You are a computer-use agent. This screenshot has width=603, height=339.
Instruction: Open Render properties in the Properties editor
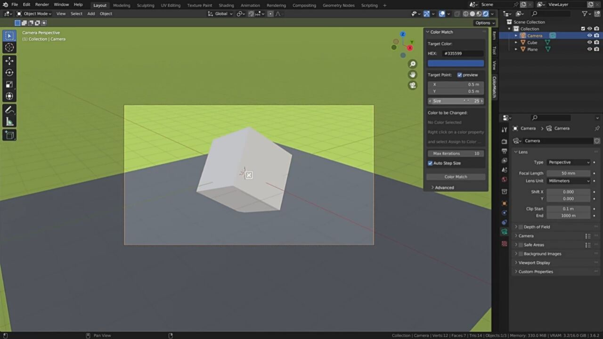click(x=505, y=141)
